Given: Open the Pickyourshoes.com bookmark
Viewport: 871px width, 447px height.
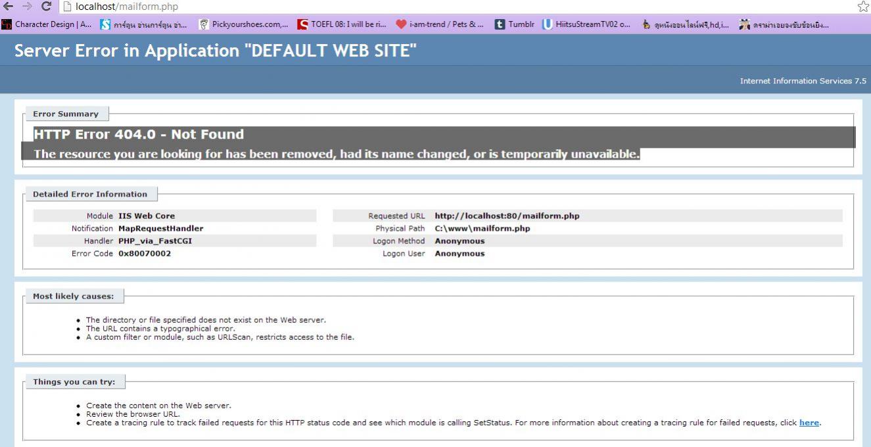Looking at the screenshot, I should pyautogui.click(x=244, y=25).
